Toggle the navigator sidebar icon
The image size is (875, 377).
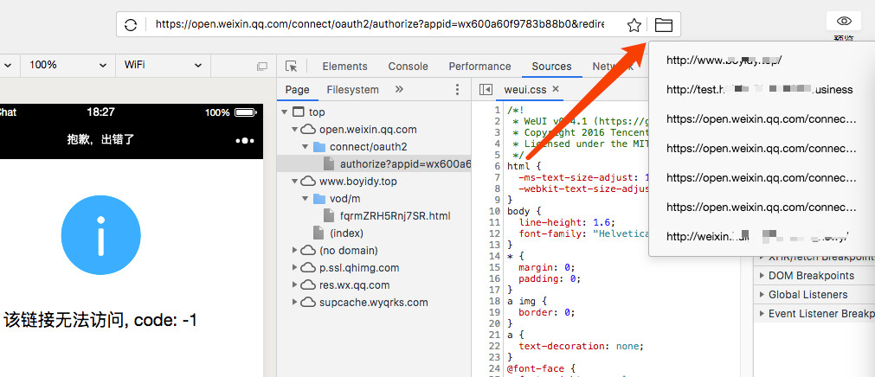[x=486, y=90]
